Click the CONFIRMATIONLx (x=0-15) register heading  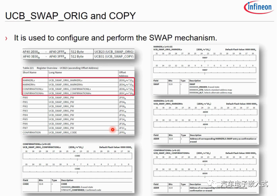coord(36,144)
